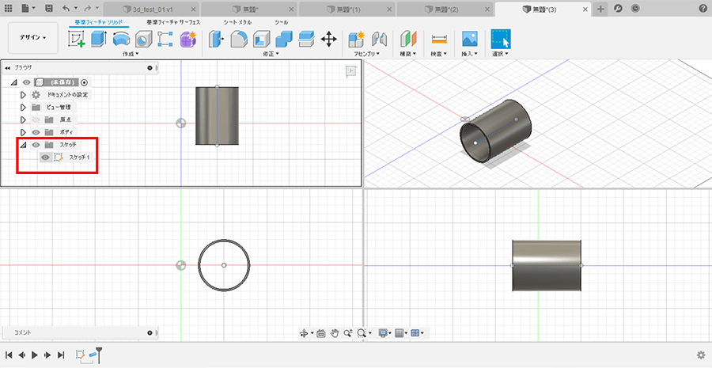Open the デザイン workspace dropdown
The width and height of the screenshot is (712, 368).
pyautogui.click(x=33, y=37)
